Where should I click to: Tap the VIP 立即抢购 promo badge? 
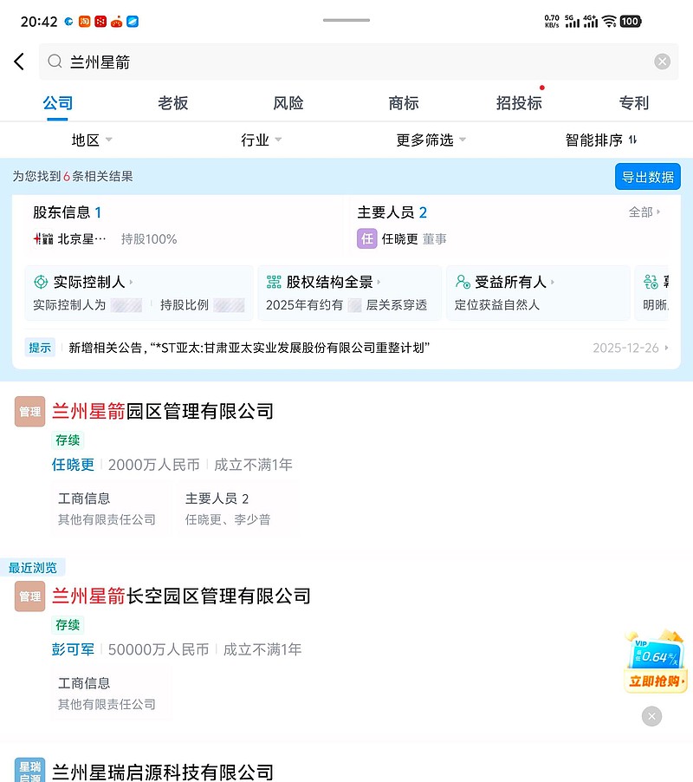[655, 661]
